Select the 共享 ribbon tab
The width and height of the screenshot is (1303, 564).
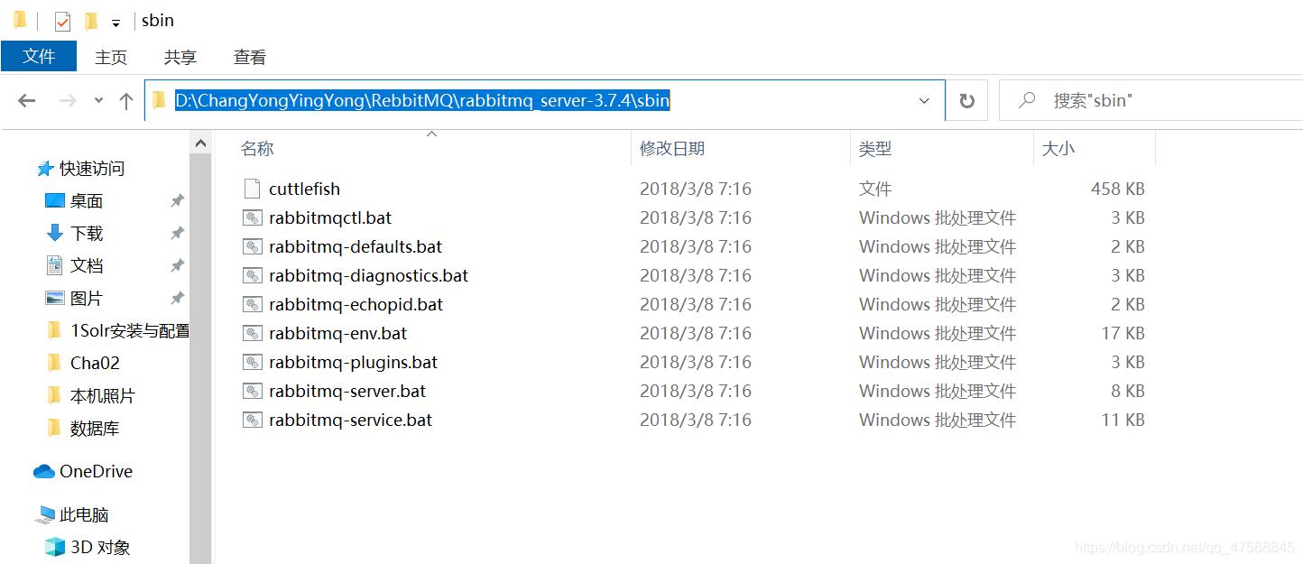pos(180,57)
